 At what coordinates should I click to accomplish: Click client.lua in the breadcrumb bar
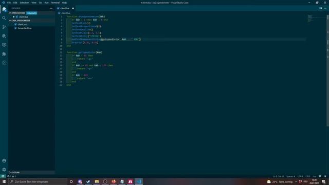coord(66,13)
